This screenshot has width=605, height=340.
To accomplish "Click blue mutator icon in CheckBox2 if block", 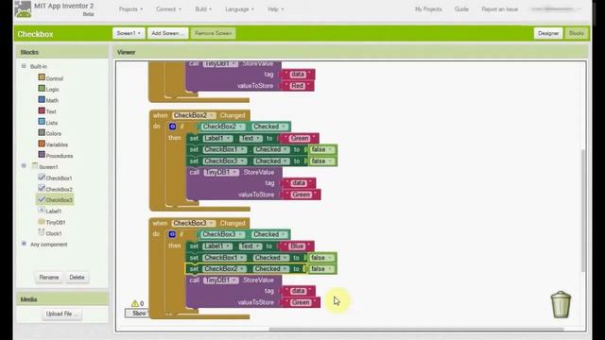I will (x=172, y=127).
